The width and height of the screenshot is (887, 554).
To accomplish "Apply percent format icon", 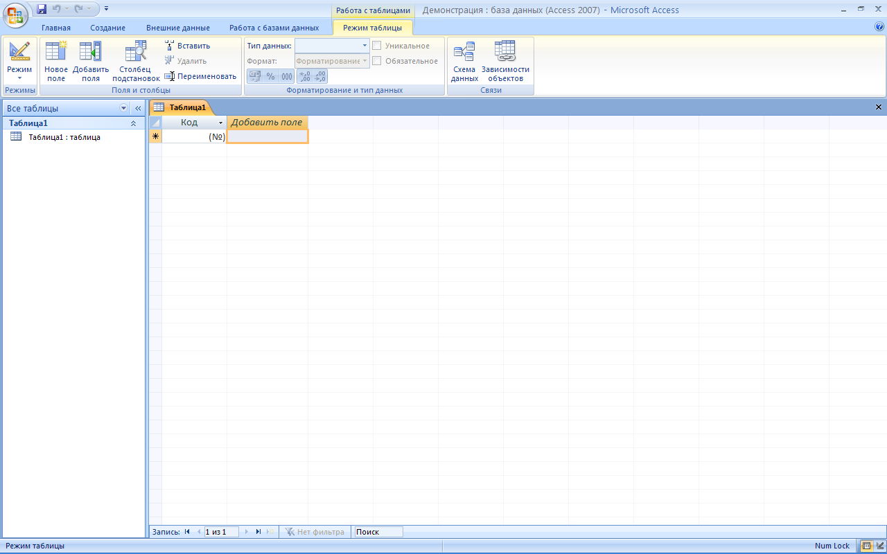I will (x=270, y=76).
